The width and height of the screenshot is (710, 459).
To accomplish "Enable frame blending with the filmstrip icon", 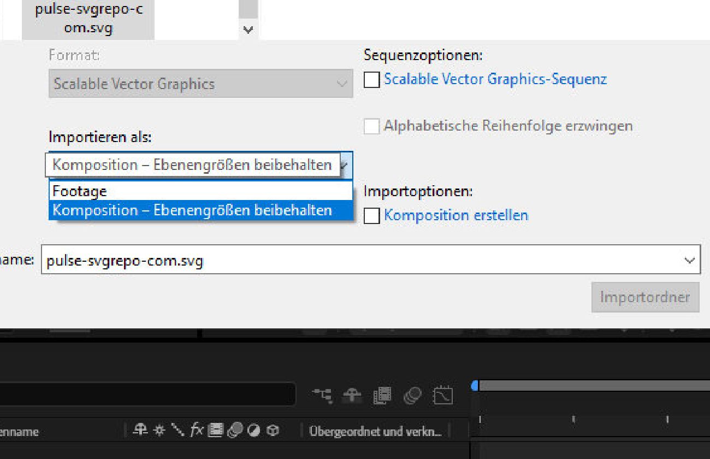I will (x=383, y=395).
